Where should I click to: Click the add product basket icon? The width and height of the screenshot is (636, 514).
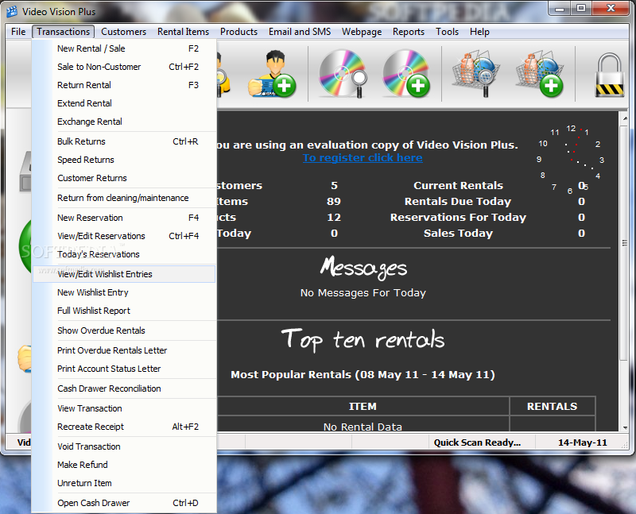tap(540, 74)
